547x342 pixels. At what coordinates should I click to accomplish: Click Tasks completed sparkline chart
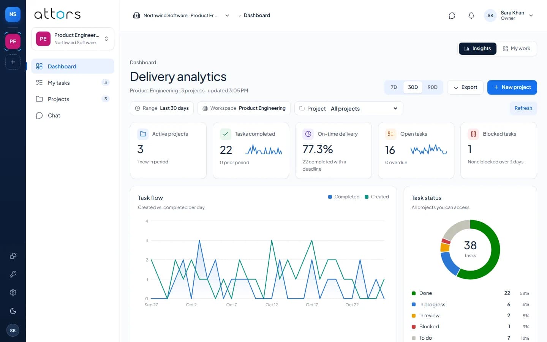tap(264, 150)
